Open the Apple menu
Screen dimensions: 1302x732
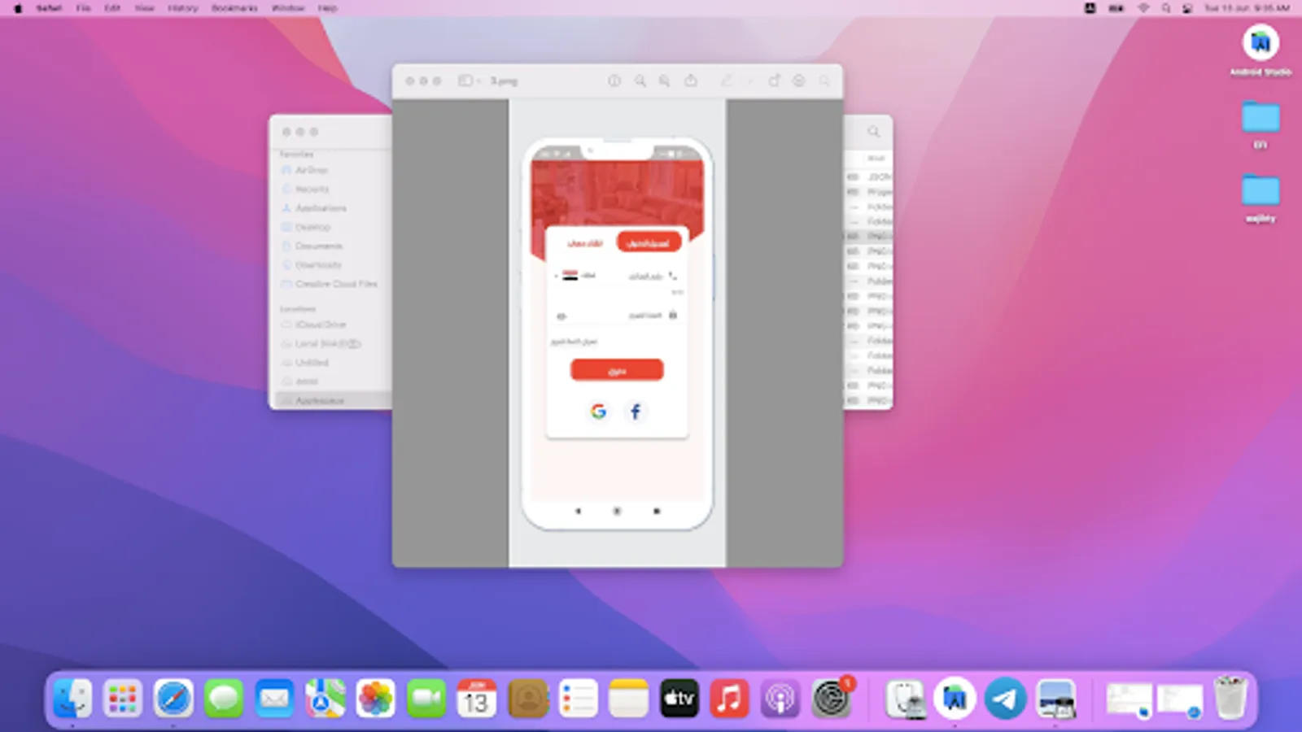click(18, 8)
